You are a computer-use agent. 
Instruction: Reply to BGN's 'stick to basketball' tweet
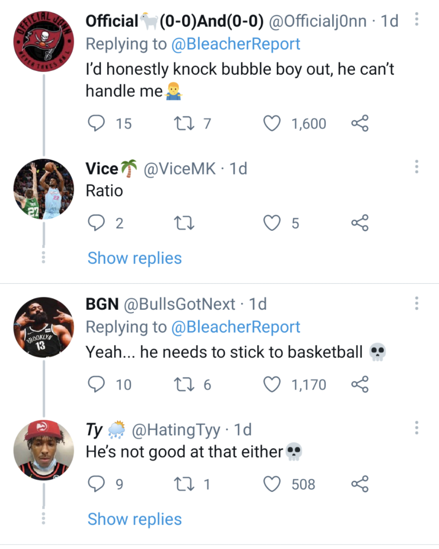(x=96, y=384)
